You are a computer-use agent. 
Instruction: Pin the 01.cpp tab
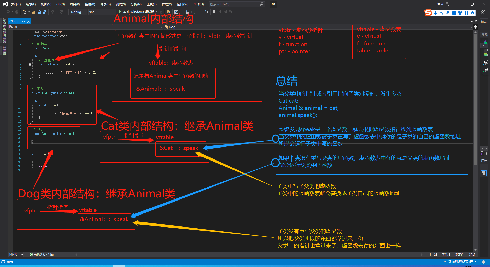click(24, 21)
